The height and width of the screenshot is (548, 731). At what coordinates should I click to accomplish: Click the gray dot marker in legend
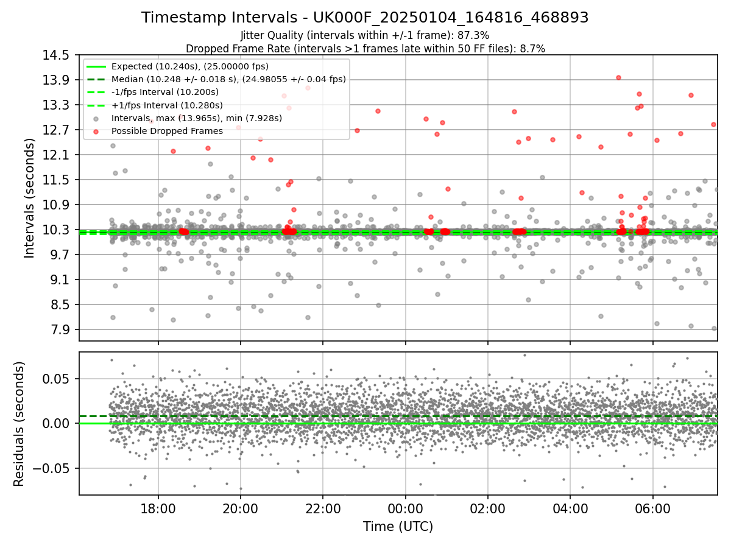(97, 118)
